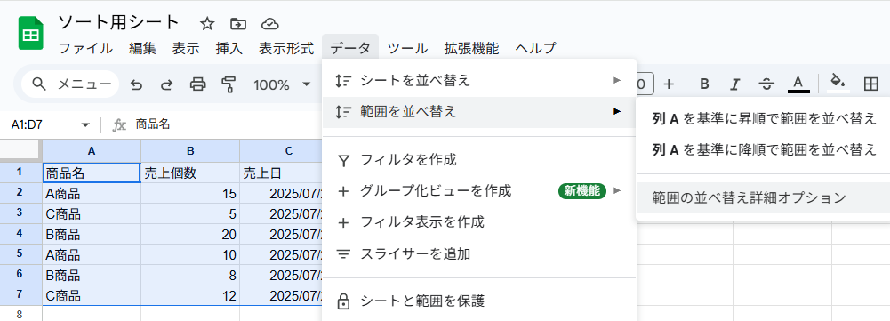Expand シートを並べ替え submenu

point(479,81)
